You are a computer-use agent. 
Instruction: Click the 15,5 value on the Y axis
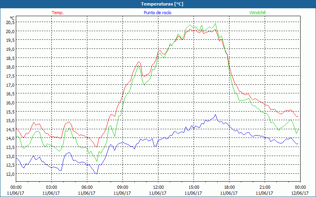pos(10,112)
